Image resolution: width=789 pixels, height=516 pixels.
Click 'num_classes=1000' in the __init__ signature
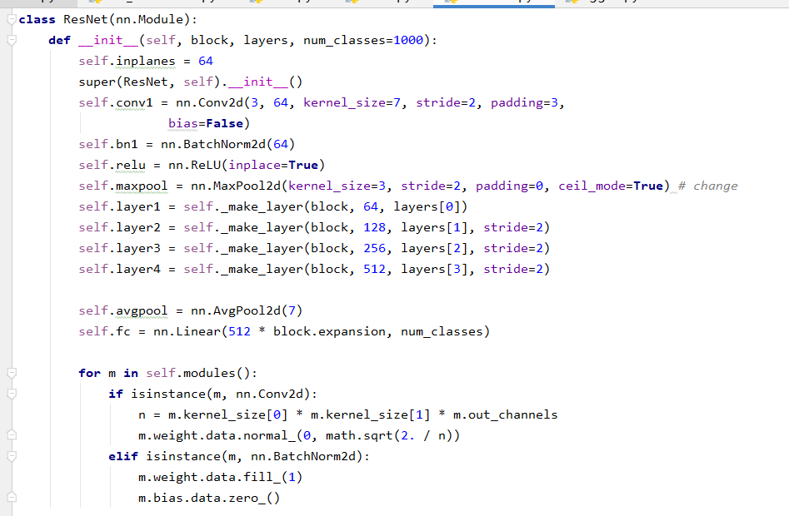(363, 40)
